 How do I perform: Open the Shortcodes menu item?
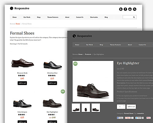94,17
